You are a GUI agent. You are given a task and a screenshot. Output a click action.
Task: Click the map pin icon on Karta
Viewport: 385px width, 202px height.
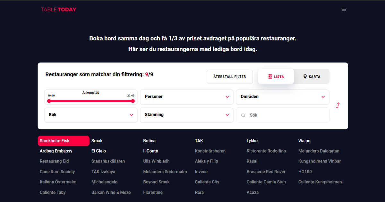(305, 77)
